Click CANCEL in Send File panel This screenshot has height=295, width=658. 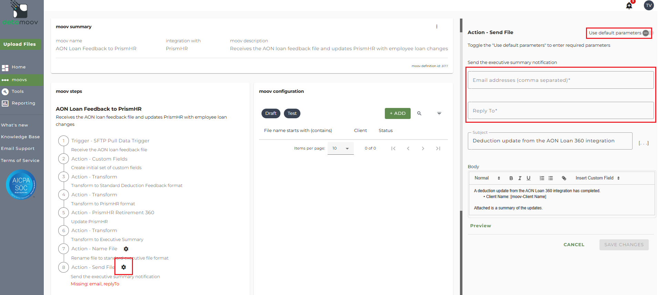[574, 245]
